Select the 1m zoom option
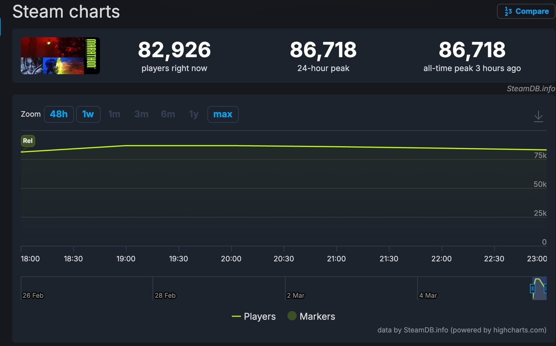The width and height of the screenshot is (556, 346). coord(114,114)
